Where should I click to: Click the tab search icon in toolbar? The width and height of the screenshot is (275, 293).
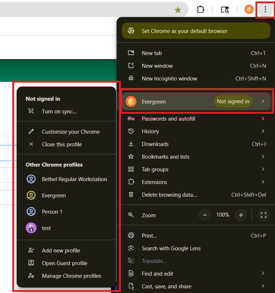225,10
